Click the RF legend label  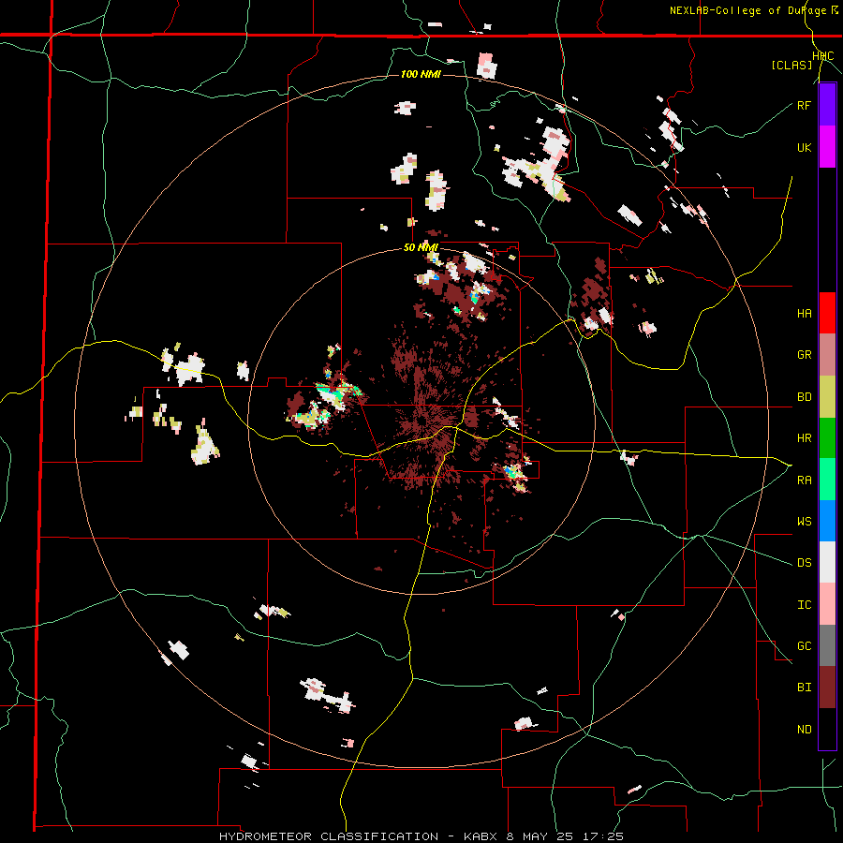coord(804,105)
